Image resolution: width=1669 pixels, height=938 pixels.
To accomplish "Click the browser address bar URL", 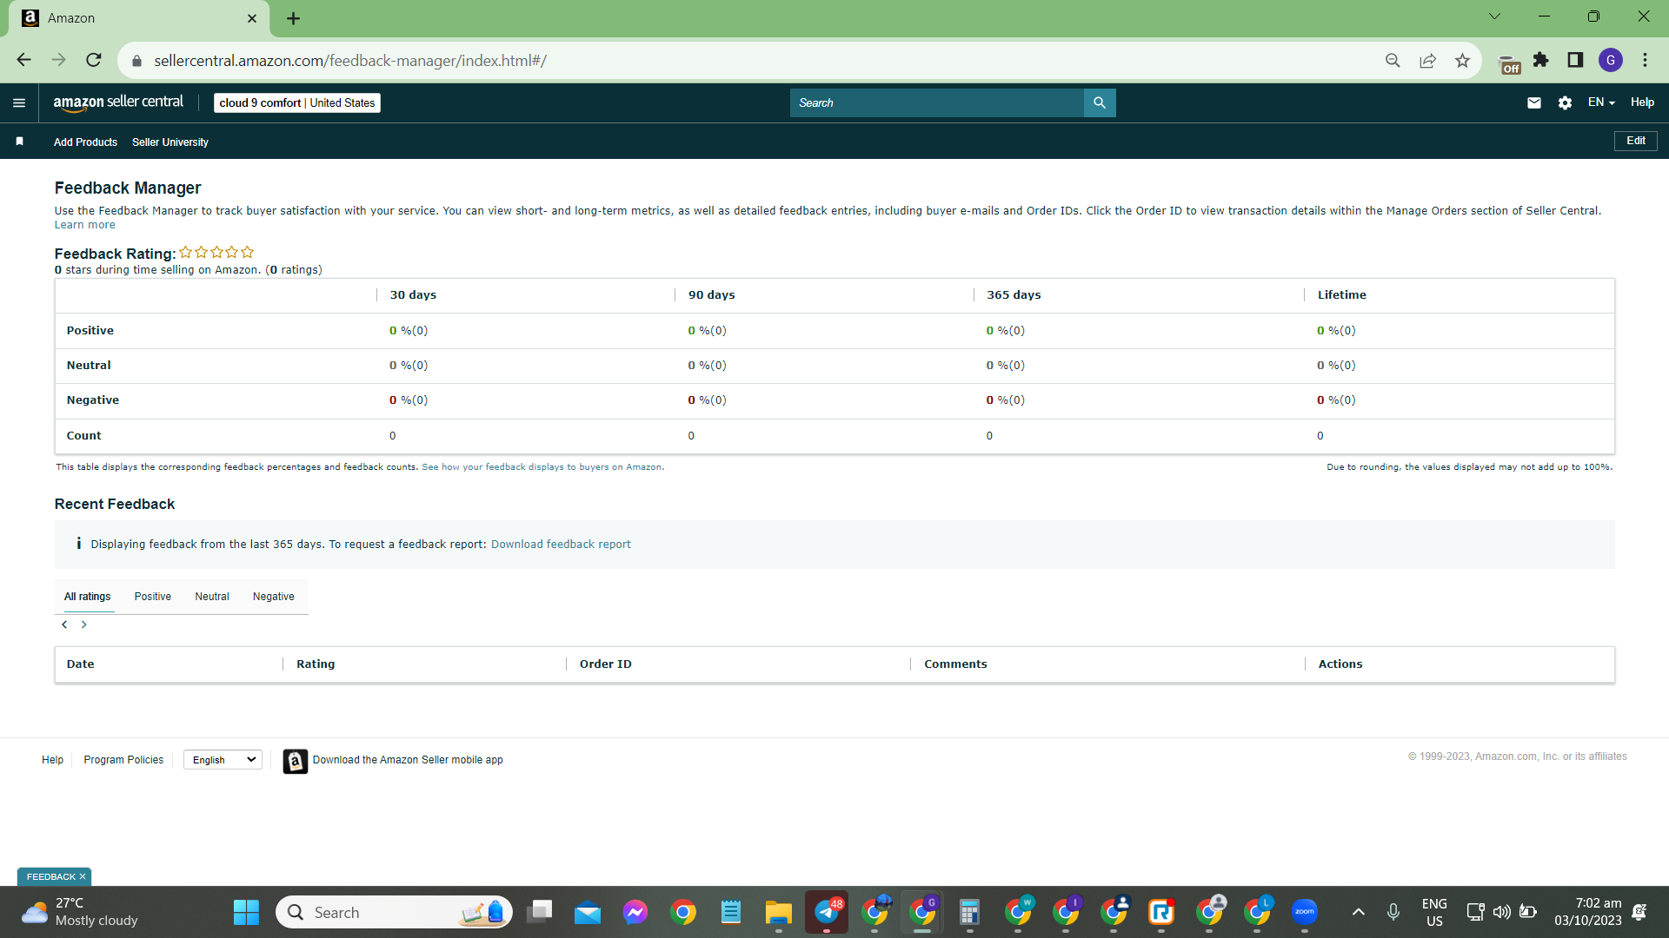I will pos(350,61).
